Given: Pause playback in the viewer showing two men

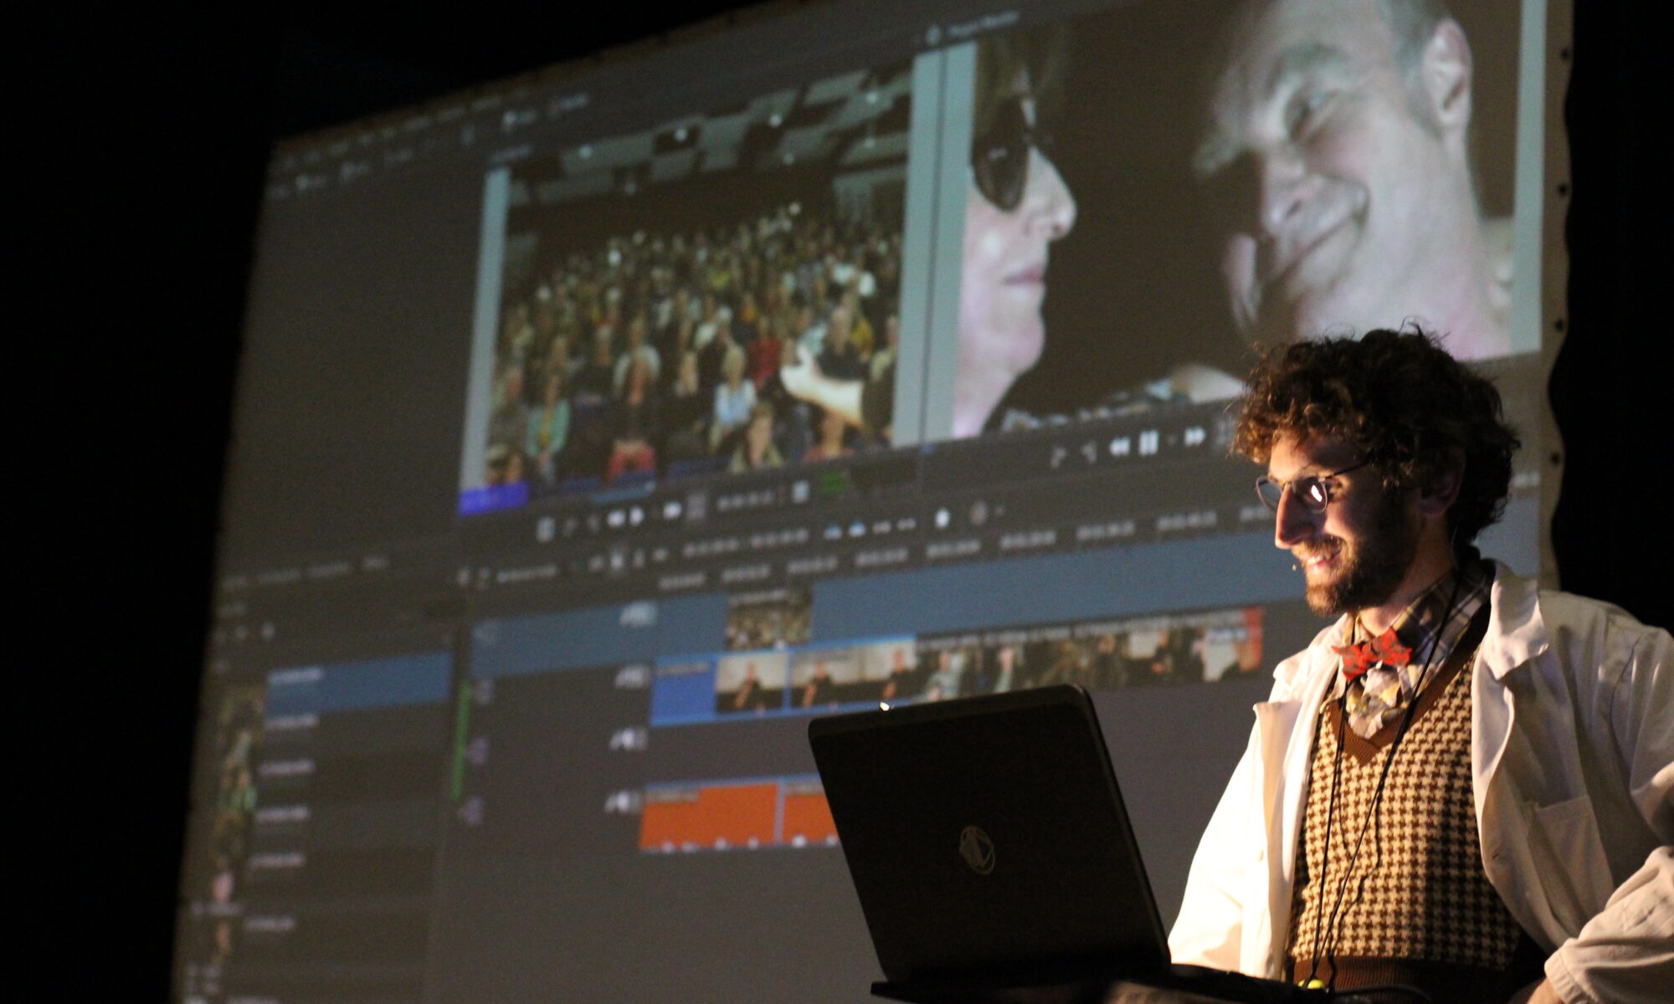Looking at the screenshot, I should pos(1148,444).
